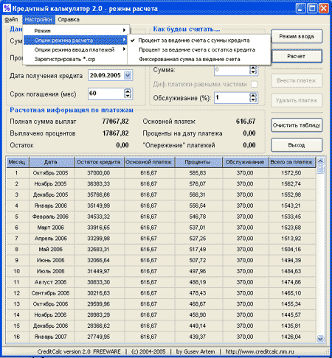Click the Расчет button
This screenshot has height=358, width=332.
coord(297,56)
